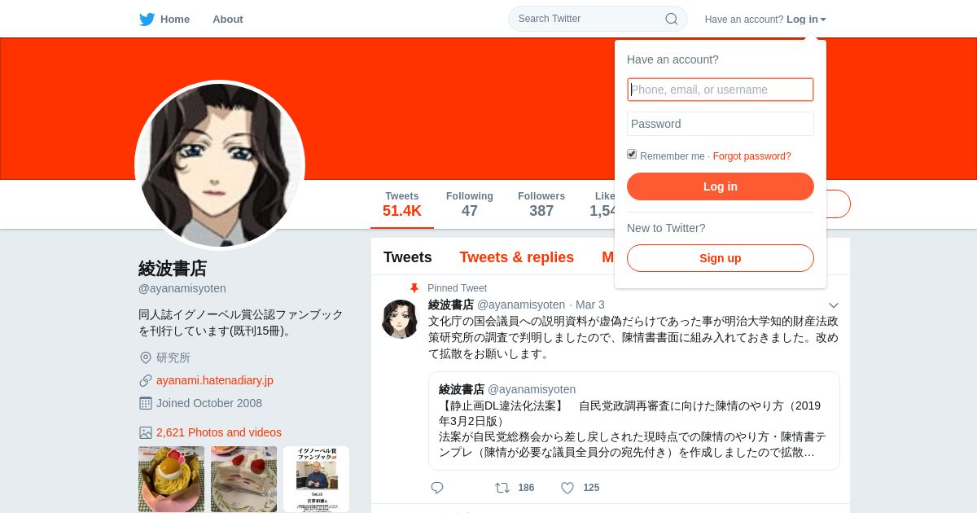Click the orange Log in button
Image resolution: width=977 pixels, height=513 pixels.
pyautogui.click(x=721, y=186)
